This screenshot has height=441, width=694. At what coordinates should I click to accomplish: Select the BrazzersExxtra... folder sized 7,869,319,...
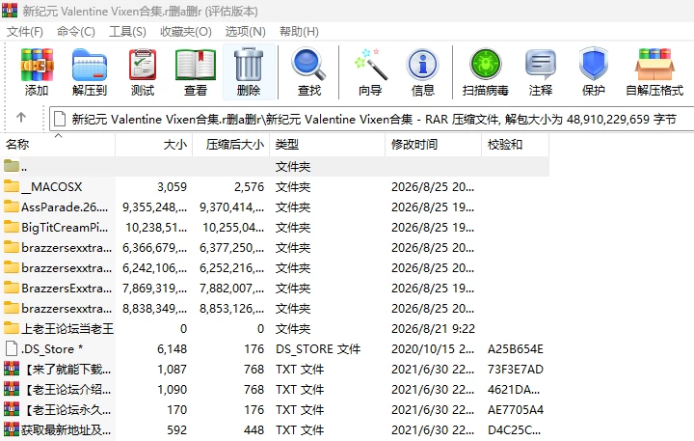(67, 289)
